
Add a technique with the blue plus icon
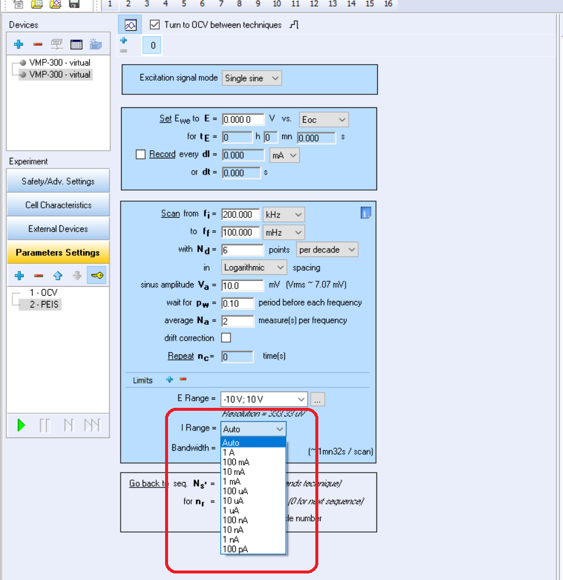[19, 275]
